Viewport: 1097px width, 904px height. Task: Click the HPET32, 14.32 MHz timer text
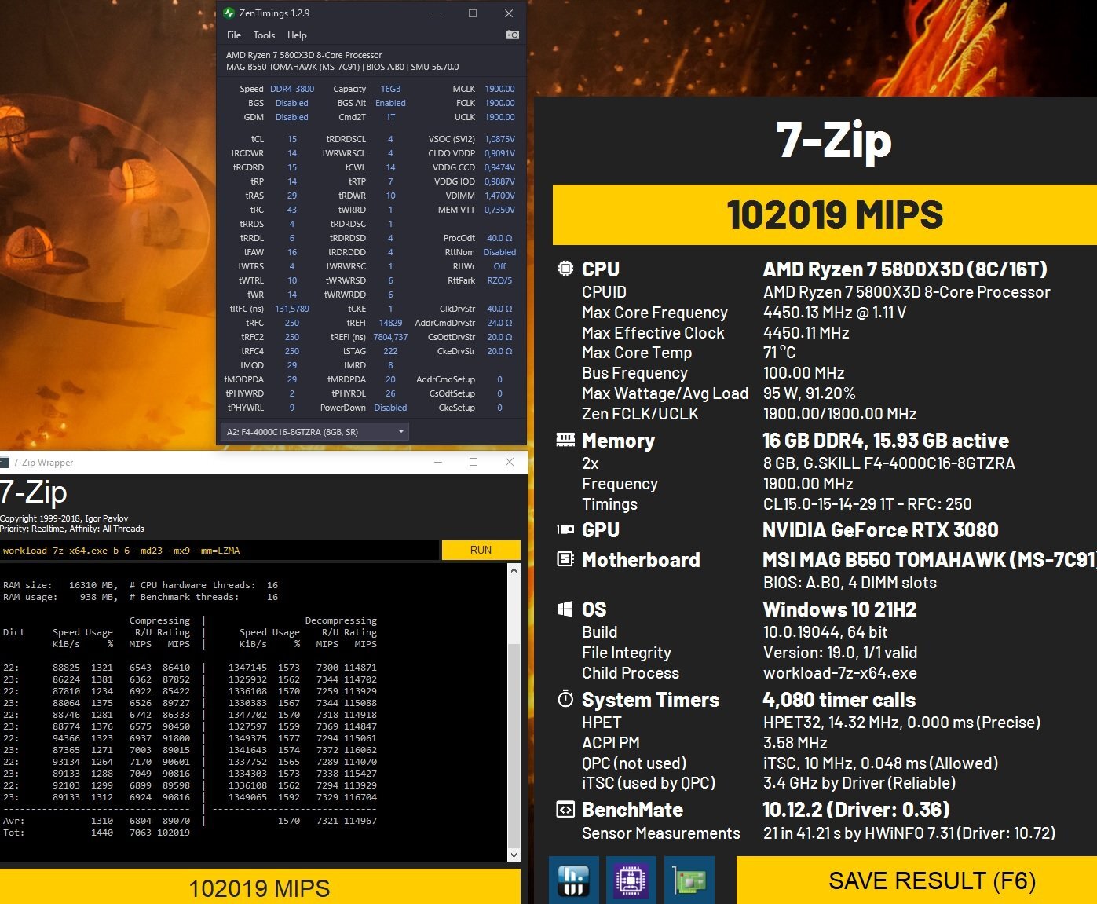point(901,722)
